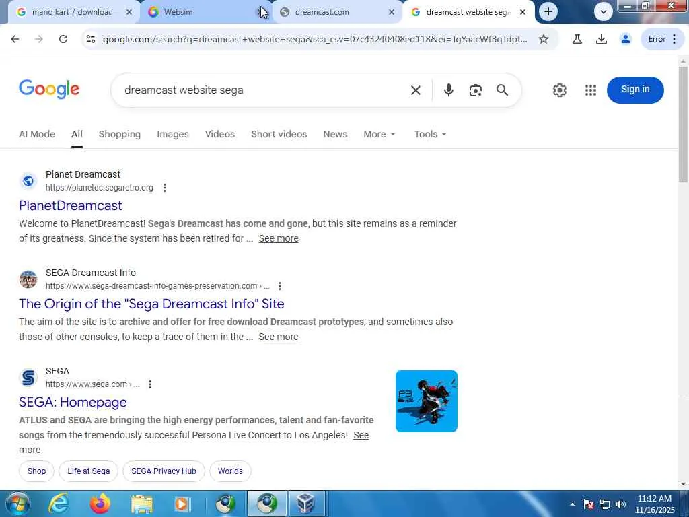Open the Chrome profile avatar
The width and height of the screenshot is (689, 517).
tap(626, 39)
